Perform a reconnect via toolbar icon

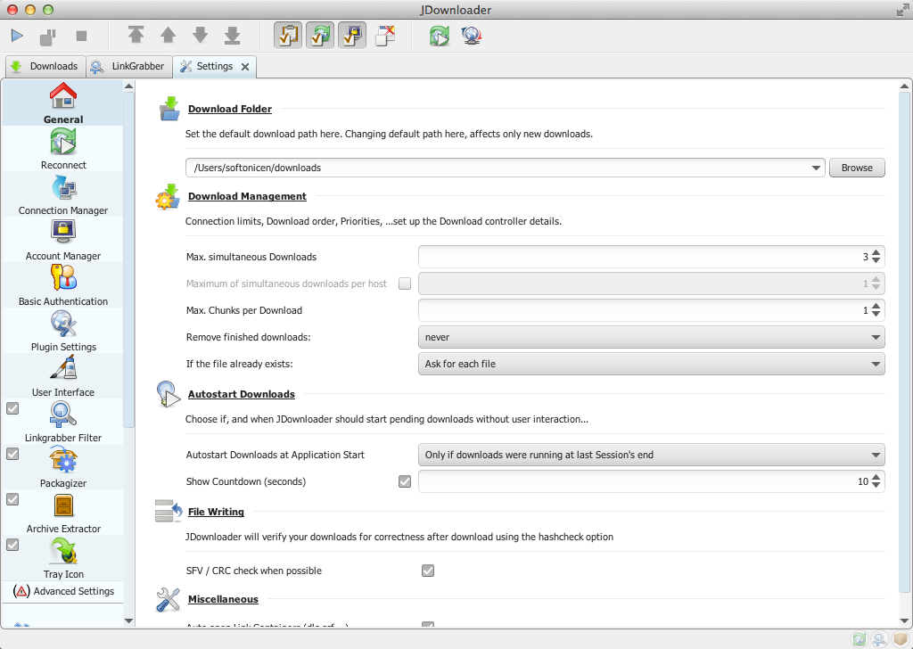[440, 36]
